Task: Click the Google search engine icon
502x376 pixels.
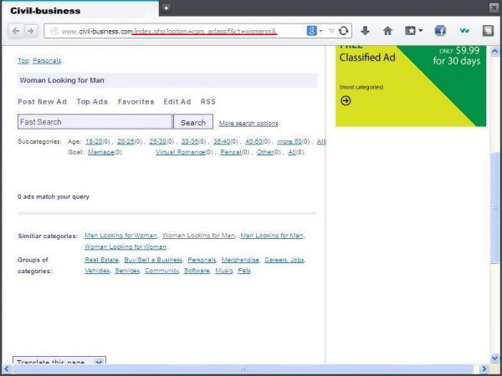Action: tap(311, 31)
